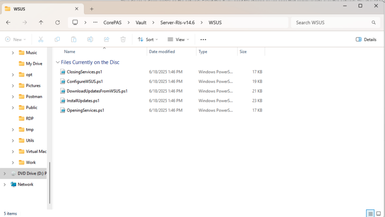The width and height of the screenshot is (385, 217).
Task: Click the Paste clipboard icon
Action: pos(74,39)
